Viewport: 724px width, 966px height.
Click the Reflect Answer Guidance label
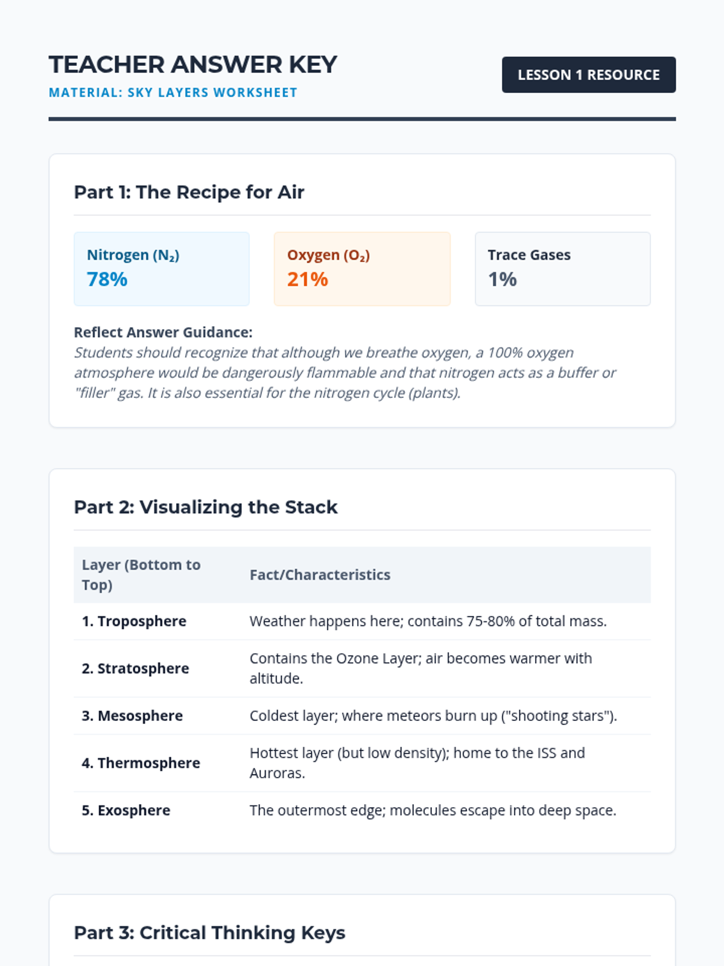point(163,333)
